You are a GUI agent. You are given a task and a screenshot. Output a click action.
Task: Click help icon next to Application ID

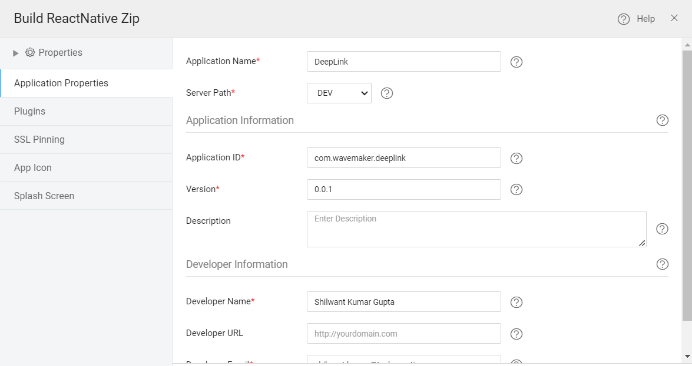(x=516, y=158)
